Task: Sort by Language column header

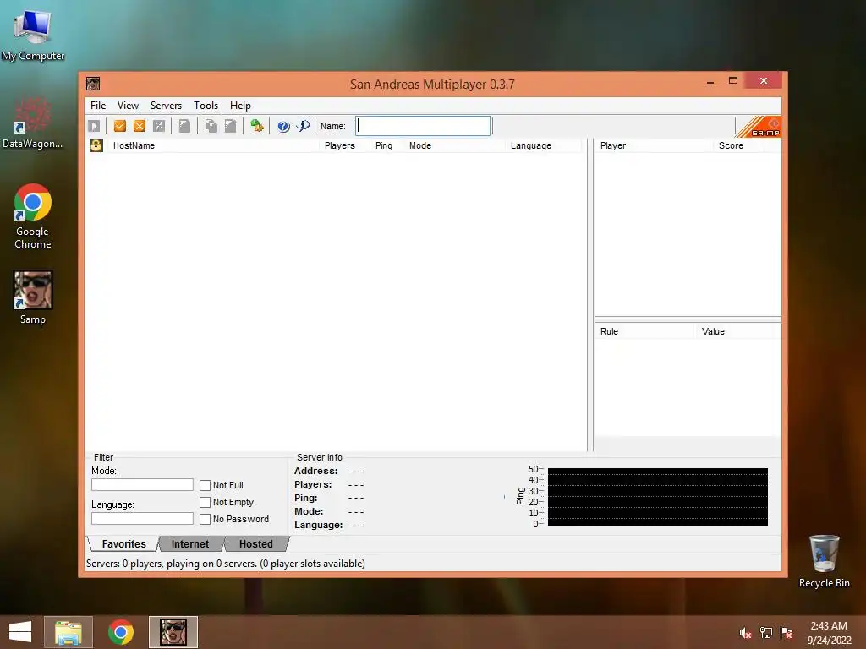Action: [x=544, y=145]
